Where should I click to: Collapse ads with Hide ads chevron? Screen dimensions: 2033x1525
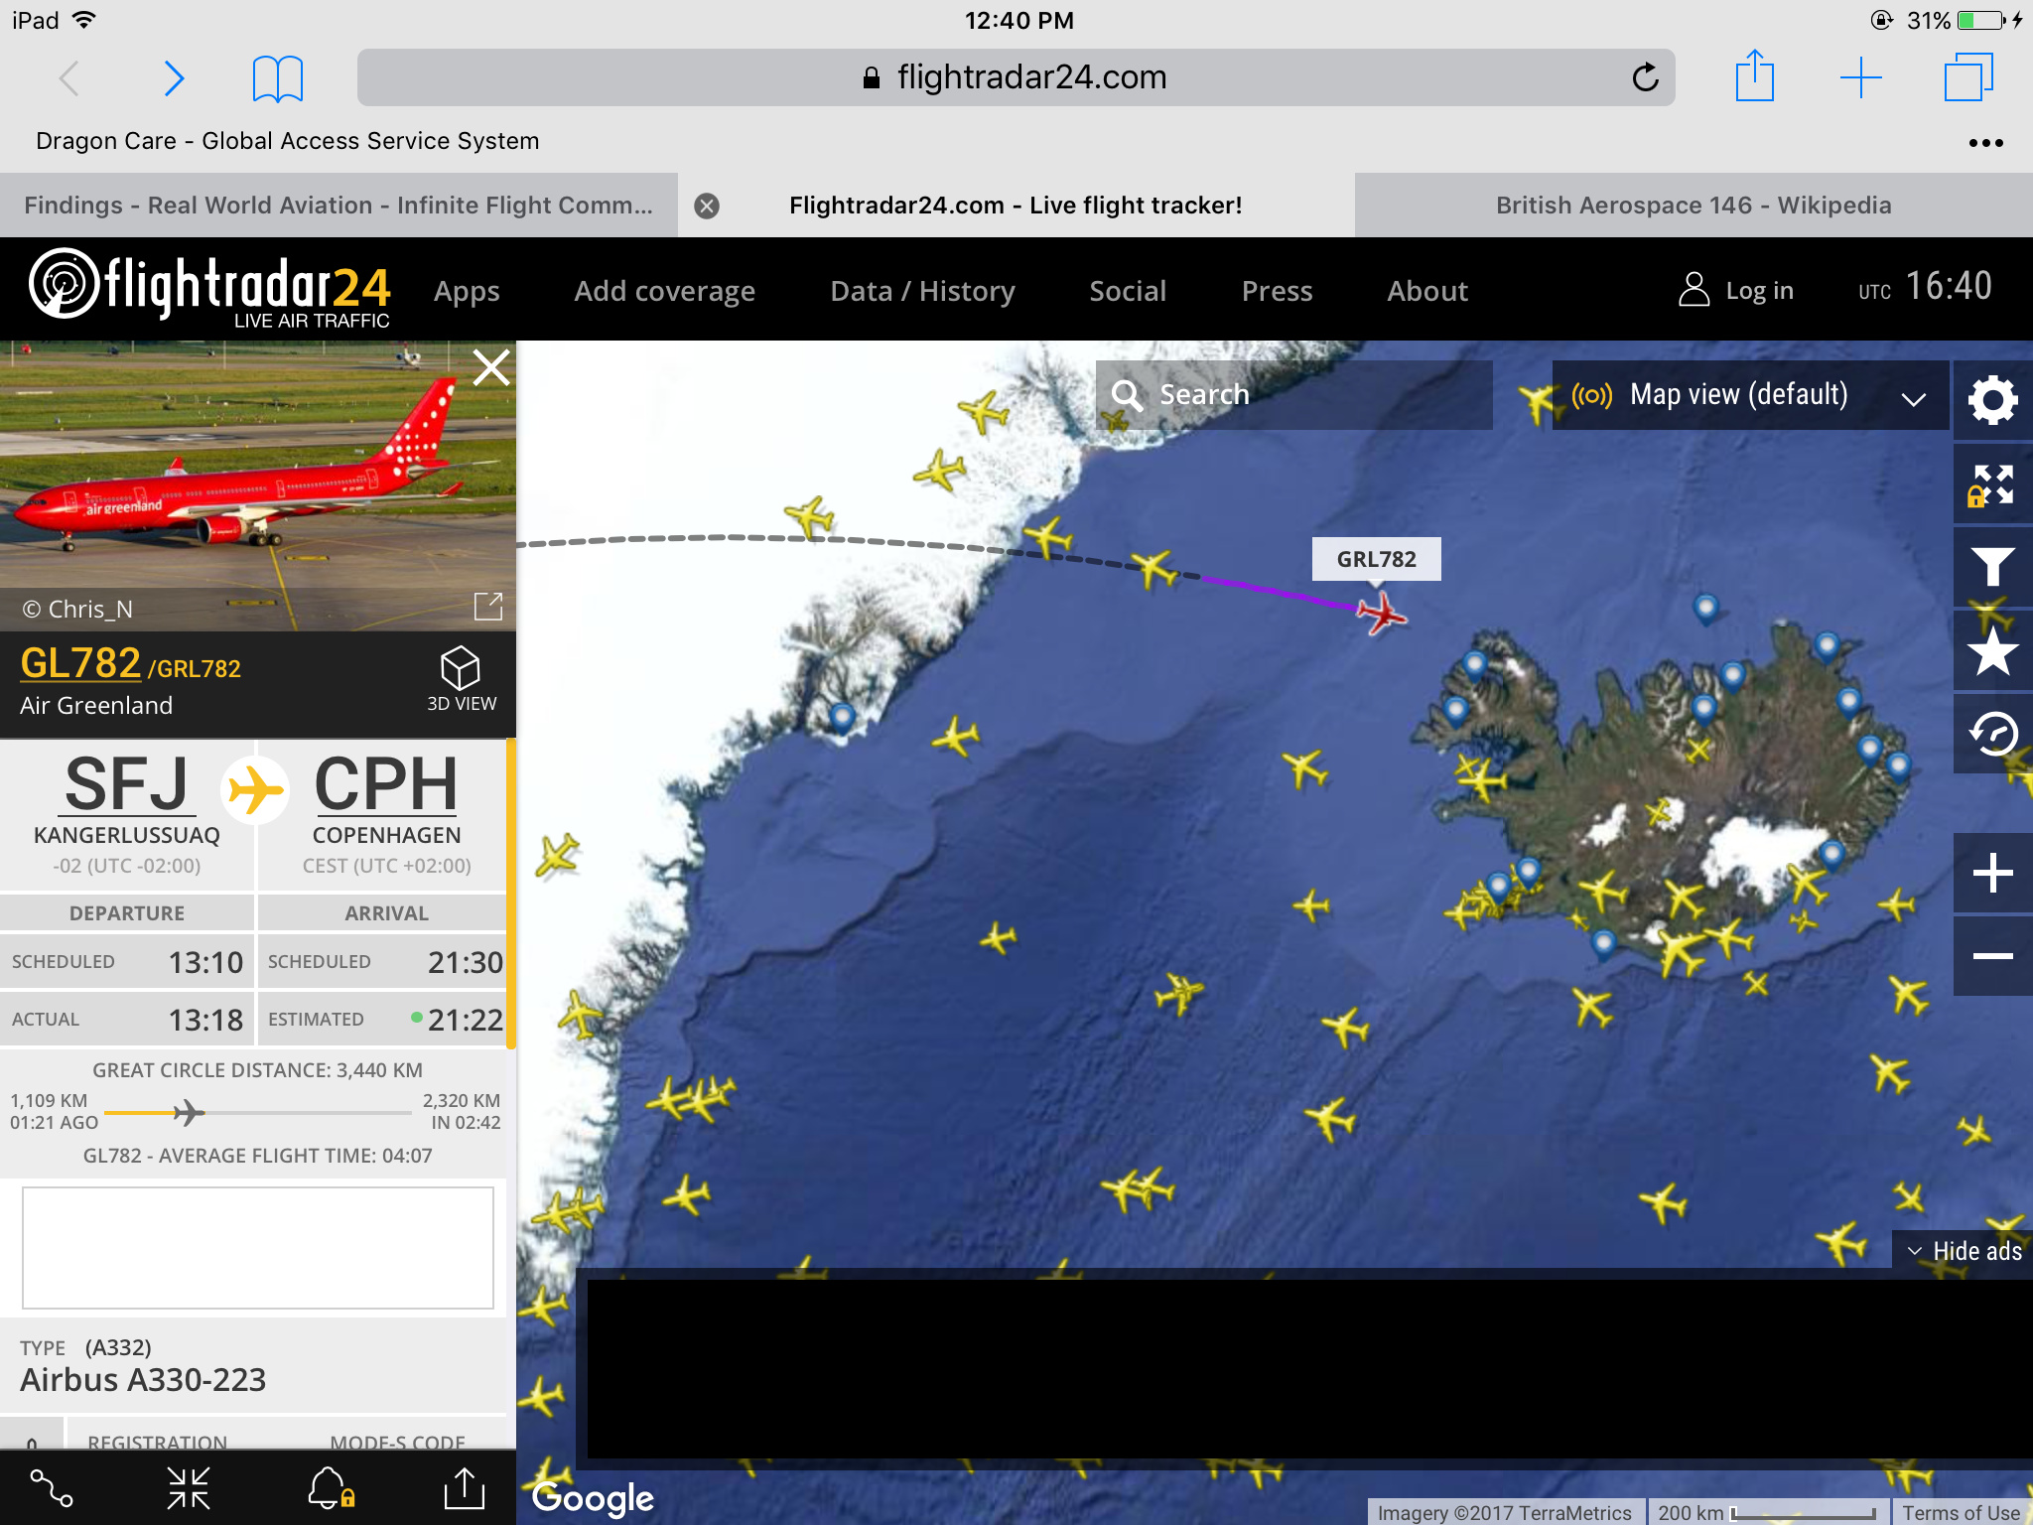point(1963,1251)
